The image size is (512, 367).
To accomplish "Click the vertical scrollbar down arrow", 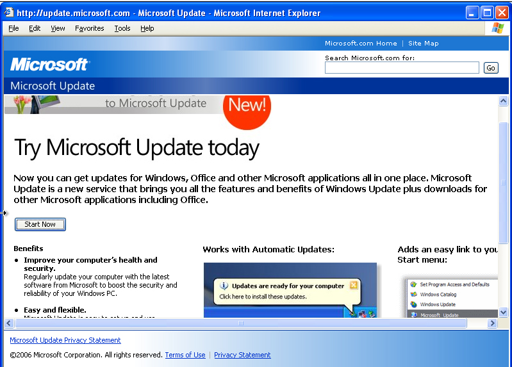I will [503, 312].
